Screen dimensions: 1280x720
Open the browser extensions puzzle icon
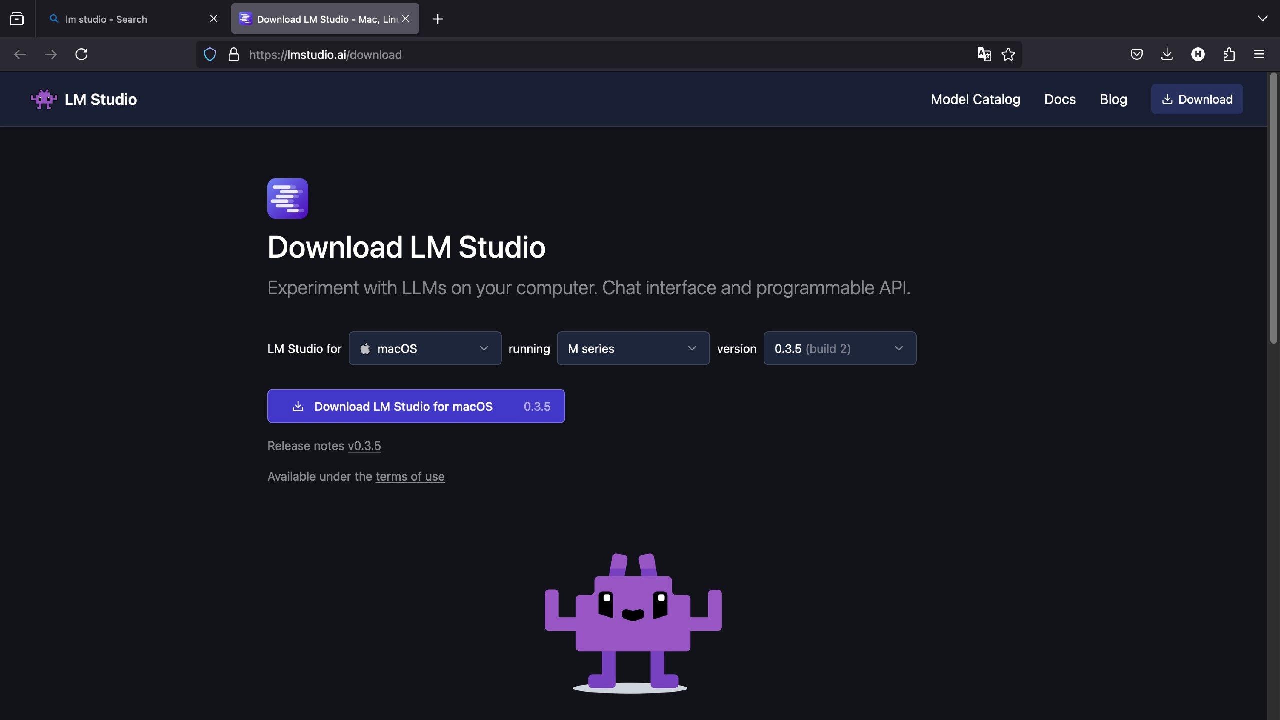point(1229,54)
